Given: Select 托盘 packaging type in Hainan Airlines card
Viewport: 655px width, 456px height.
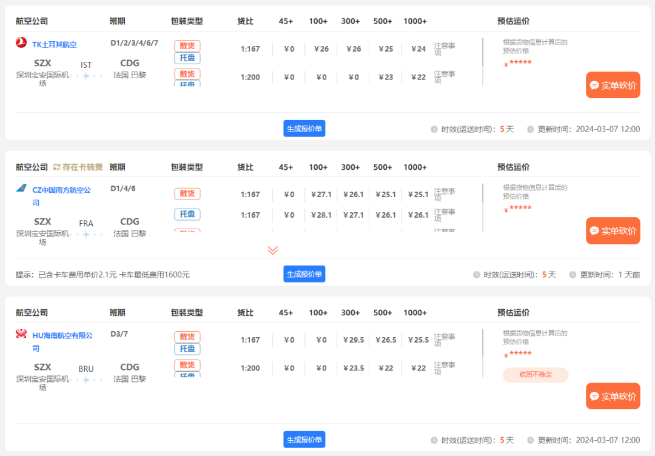Looking at the screenshot, I should [187, 349].
